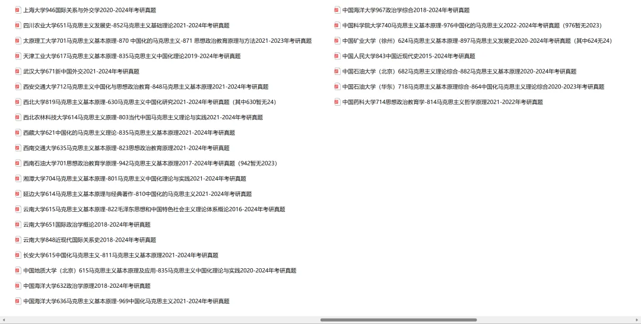
Task: Click PDF icon beside 西北大学819马克思主义基本原理
Action: pyautogui.click(x=18, y=101)
